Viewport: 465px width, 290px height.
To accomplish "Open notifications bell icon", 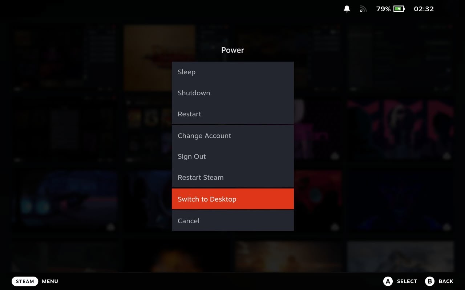I will click(x=347, y=9).
